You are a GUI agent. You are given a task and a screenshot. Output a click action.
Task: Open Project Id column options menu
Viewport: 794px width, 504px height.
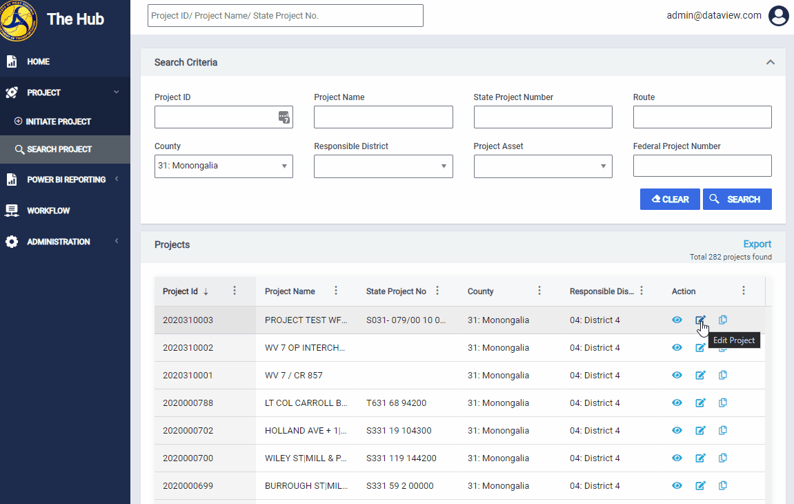(235, 291)
